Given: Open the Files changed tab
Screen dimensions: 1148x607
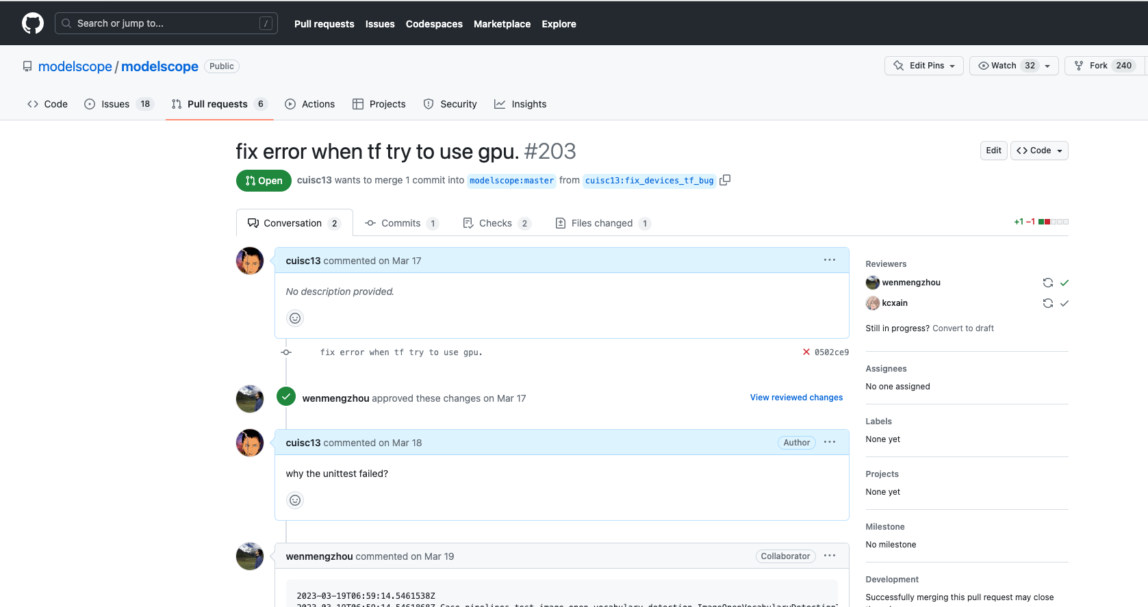Looking at the screenshot, I should pos(603,223).
